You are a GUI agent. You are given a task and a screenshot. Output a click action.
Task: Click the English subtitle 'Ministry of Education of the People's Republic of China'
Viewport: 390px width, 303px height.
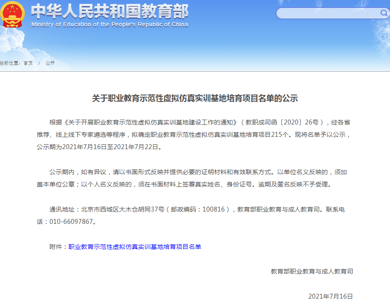pyautogui.click(x=109, y=25)
